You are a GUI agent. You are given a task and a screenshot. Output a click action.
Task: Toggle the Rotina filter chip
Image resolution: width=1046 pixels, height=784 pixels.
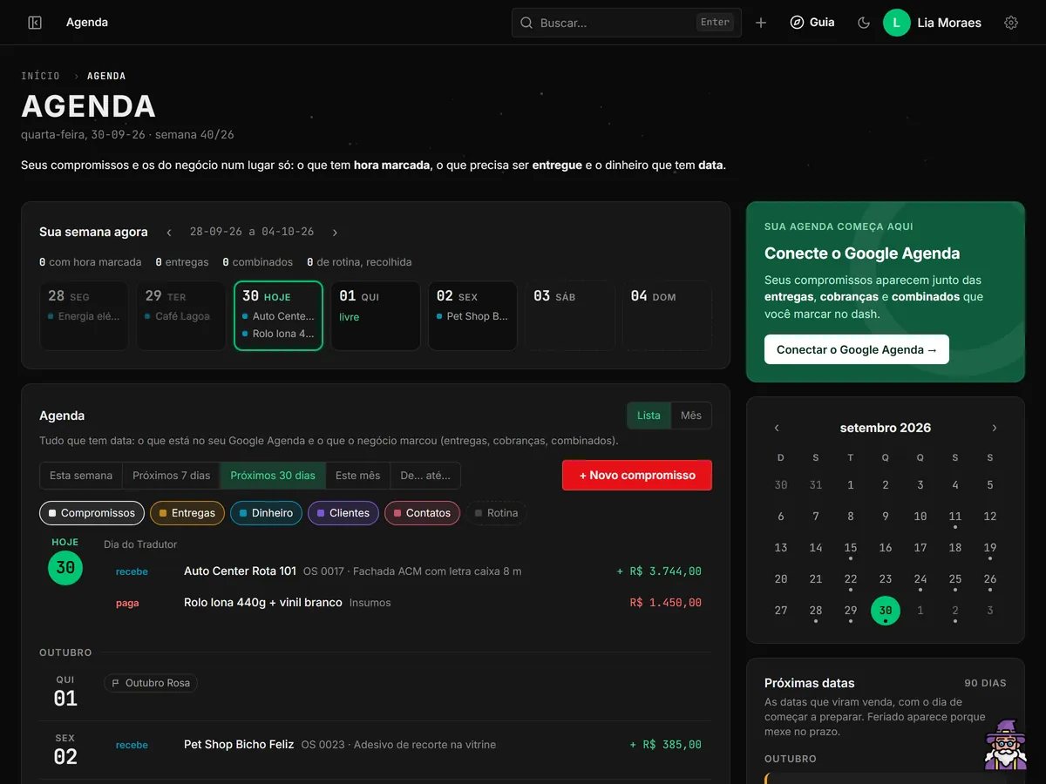coord(496,513)
